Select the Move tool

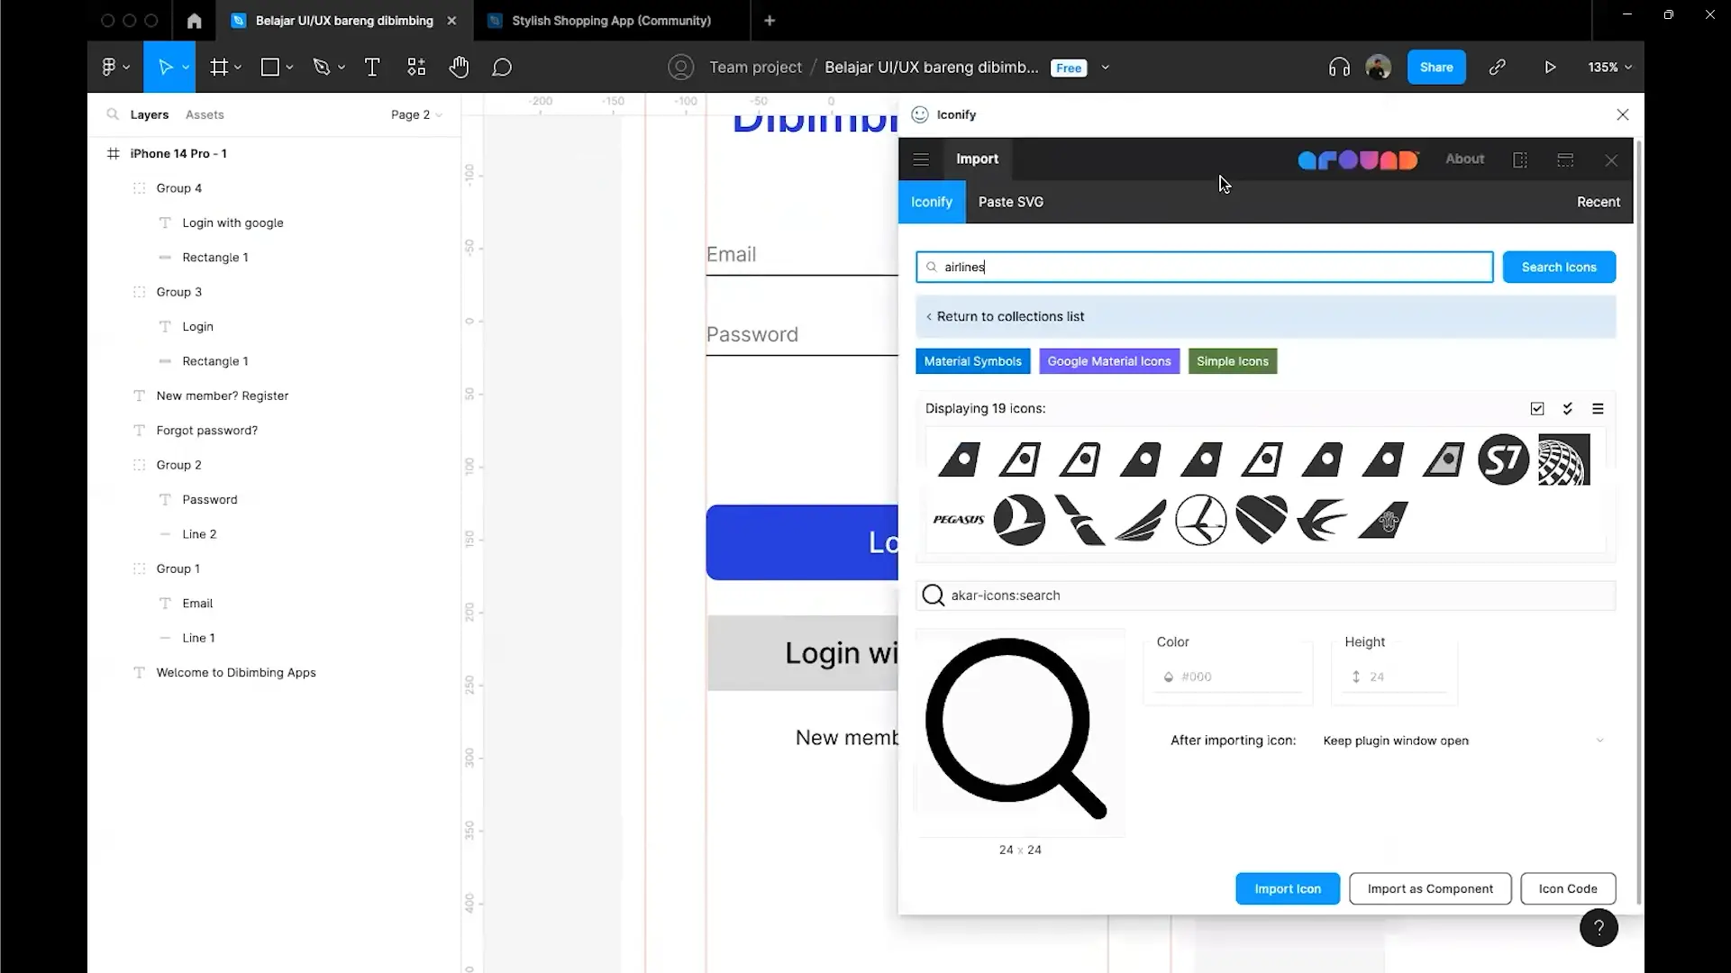pos(165,67)
